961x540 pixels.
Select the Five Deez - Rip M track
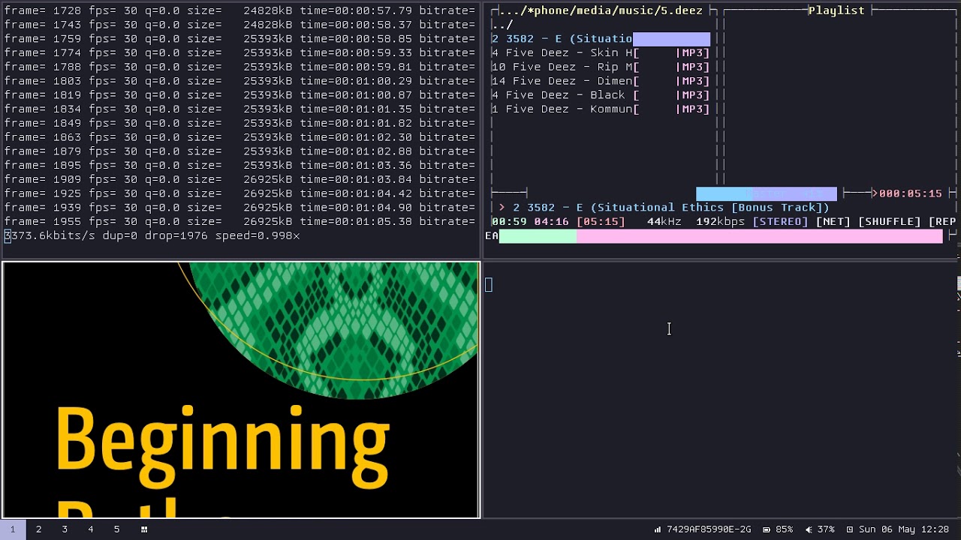click(x=601, y=67)
